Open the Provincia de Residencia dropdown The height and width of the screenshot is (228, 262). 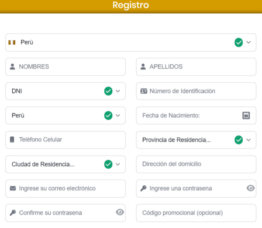(249, 140)
